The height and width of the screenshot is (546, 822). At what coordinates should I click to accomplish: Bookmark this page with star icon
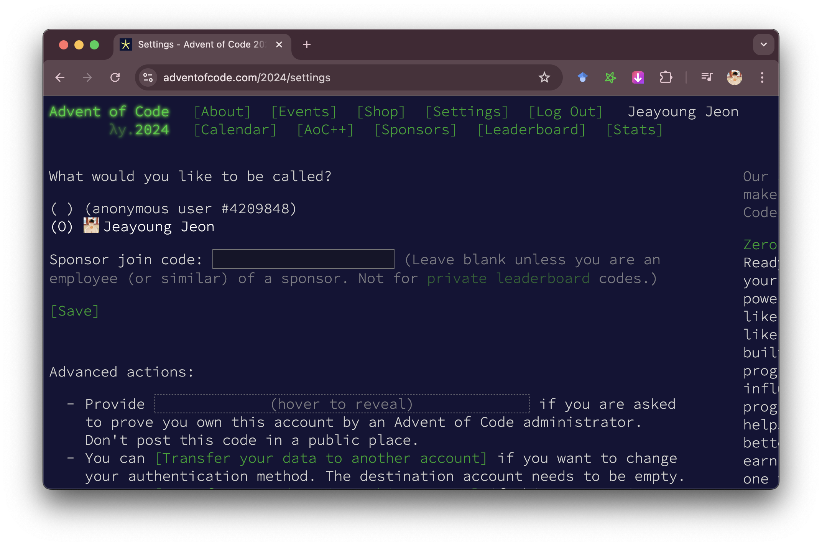pyautogui.click(x=544, y=78)
